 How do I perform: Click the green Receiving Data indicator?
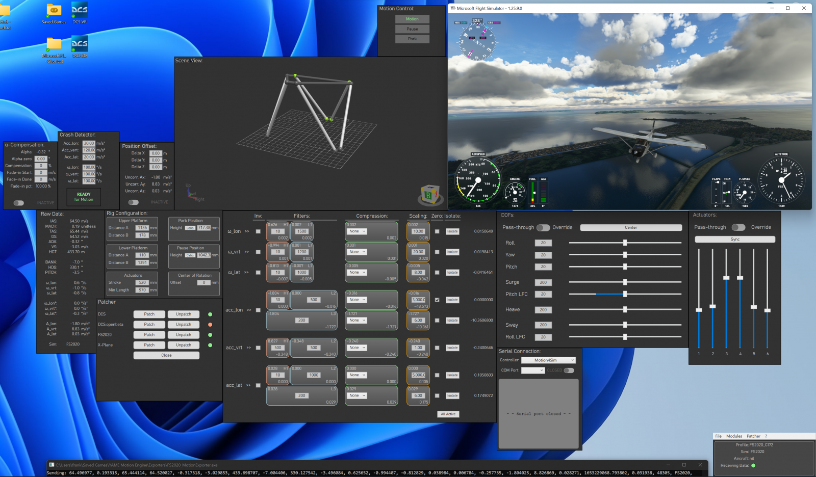coord(753,465)
